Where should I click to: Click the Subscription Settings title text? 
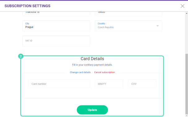(x=28, y=6)
